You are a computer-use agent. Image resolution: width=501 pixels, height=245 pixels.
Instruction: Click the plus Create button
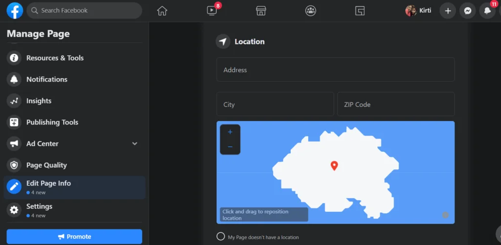pyautogui.click(x=448, y=11)
